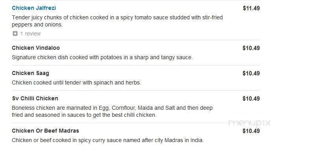Click the Chicken Vindaloo description about tangy sauce
The image size is (313, 150).
(102, 57)
